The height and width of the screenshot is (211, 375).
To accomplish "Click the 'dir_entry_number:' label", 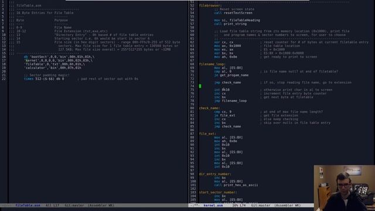I will point(215,174).
